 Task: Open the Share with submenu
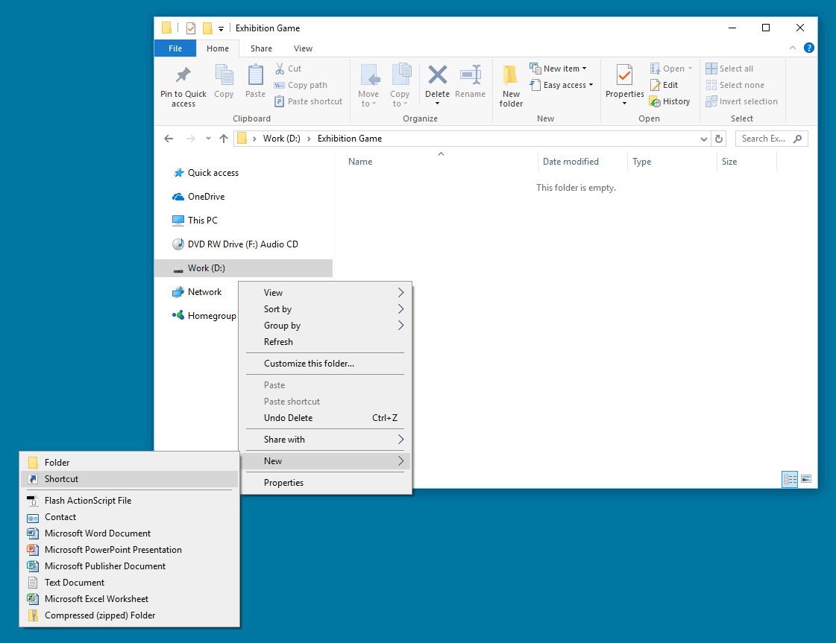325,440
